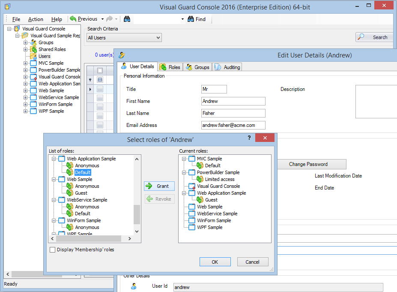Click inside the Email Address field
Image resolution: width=397 pixels, height=292 pixels.
(233, 125)
